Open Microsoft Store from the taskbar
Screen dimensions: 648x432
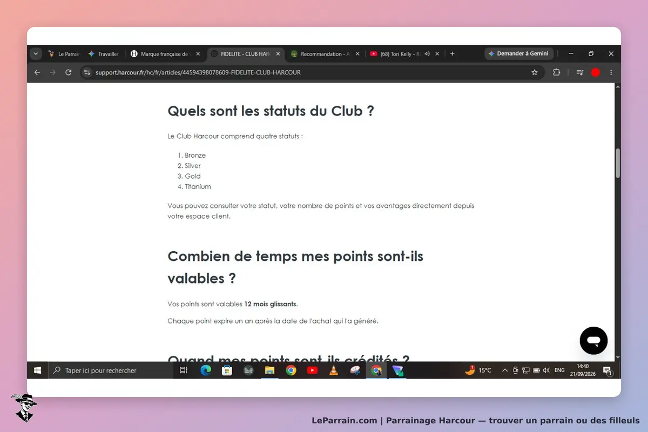point(227,370)
